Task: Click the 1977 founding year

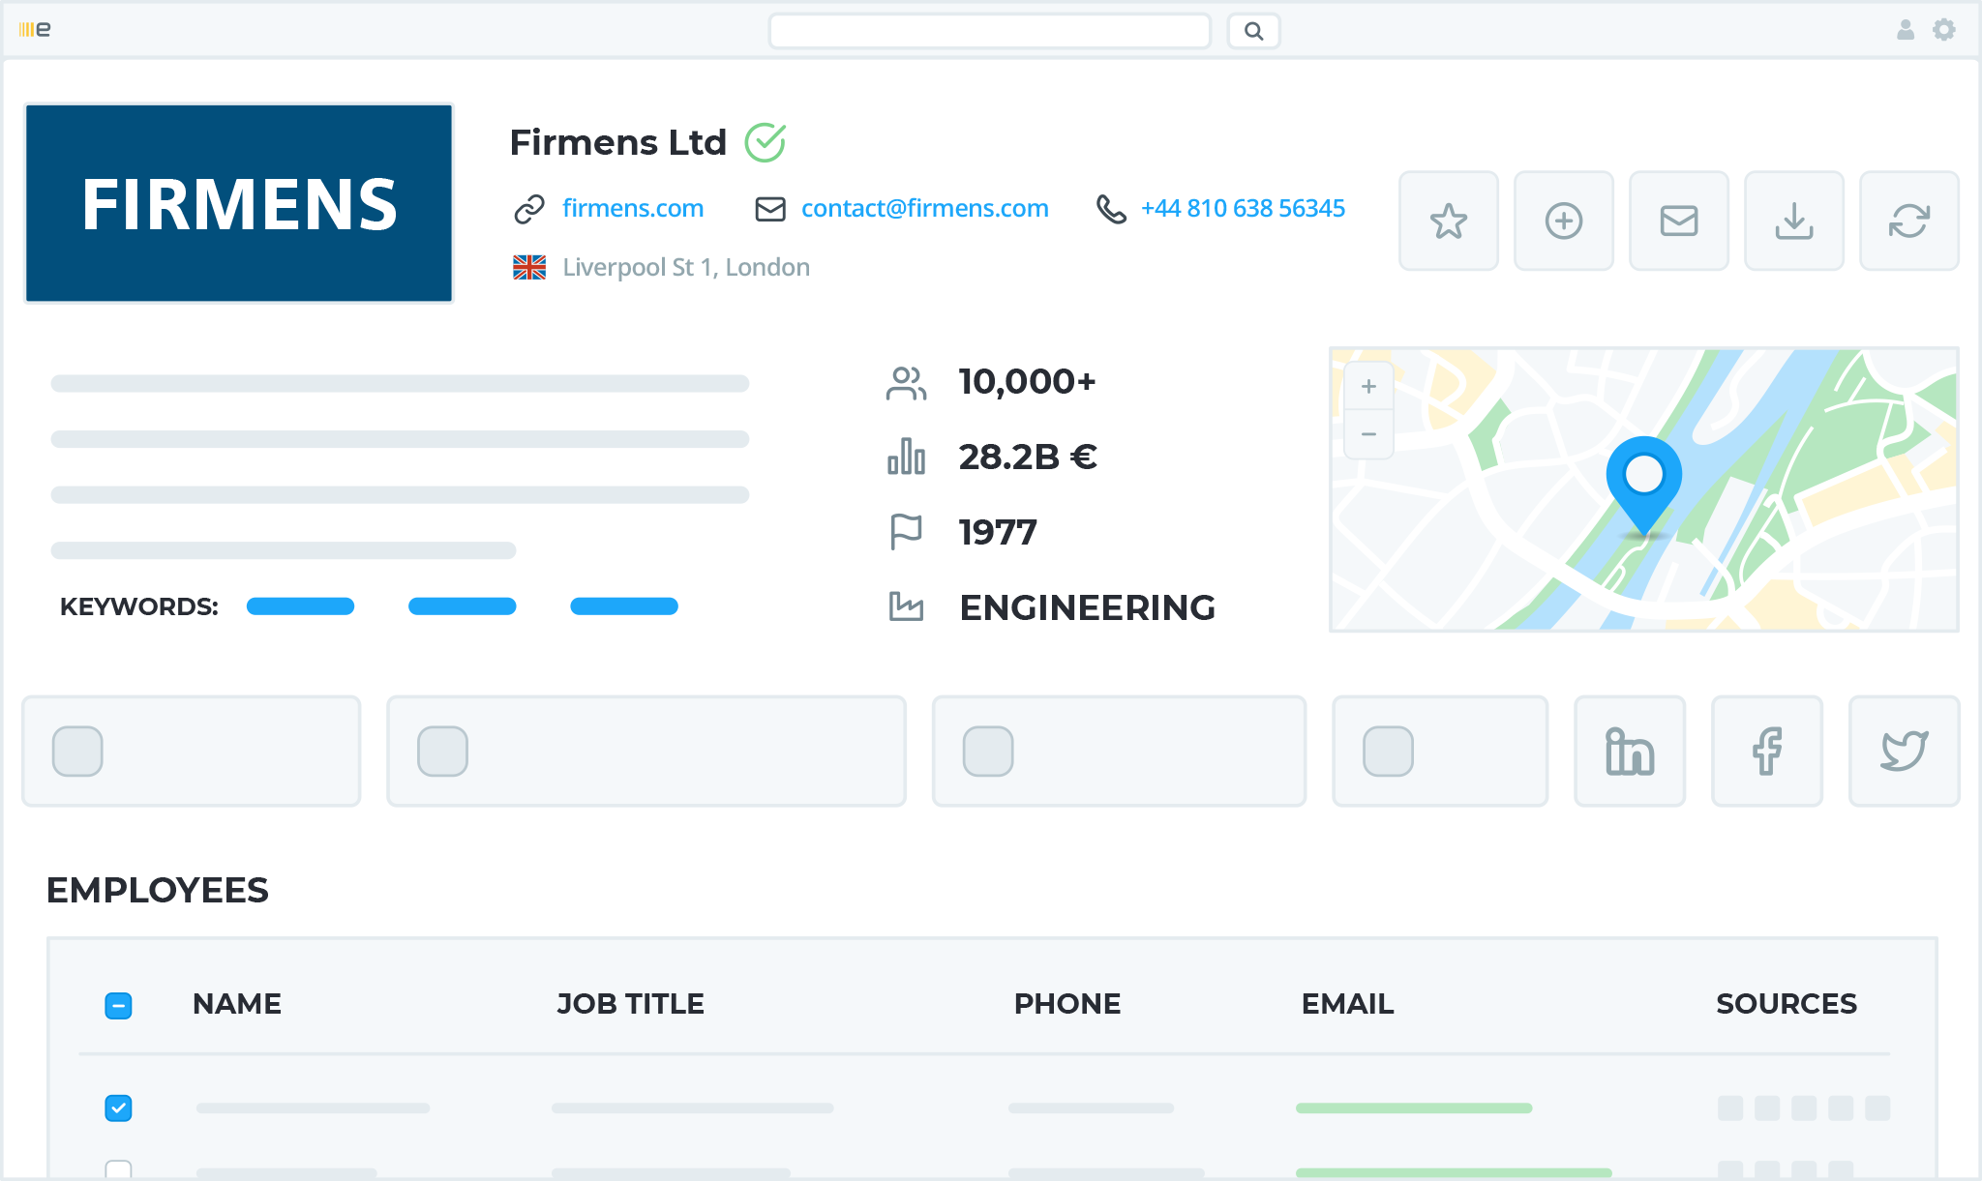Action: pyautogui.click(x=998, y=532)
